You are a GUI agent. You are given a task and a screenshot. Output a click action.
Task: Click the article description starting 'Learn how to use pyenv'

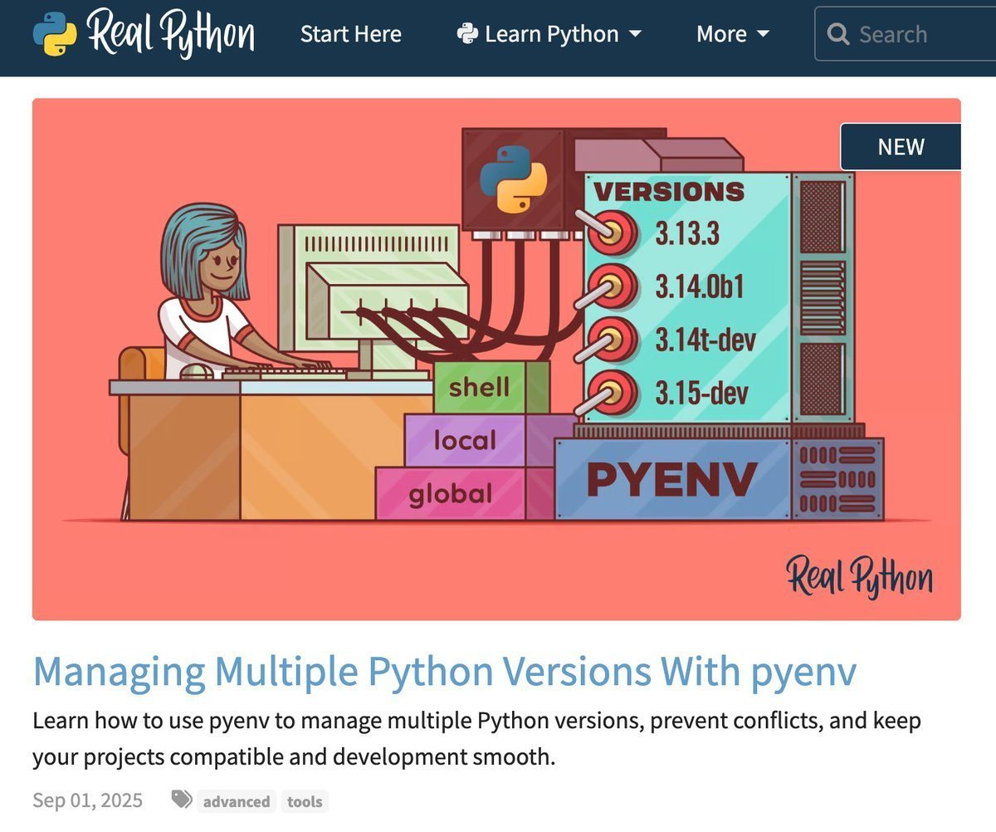click(476, 739)
